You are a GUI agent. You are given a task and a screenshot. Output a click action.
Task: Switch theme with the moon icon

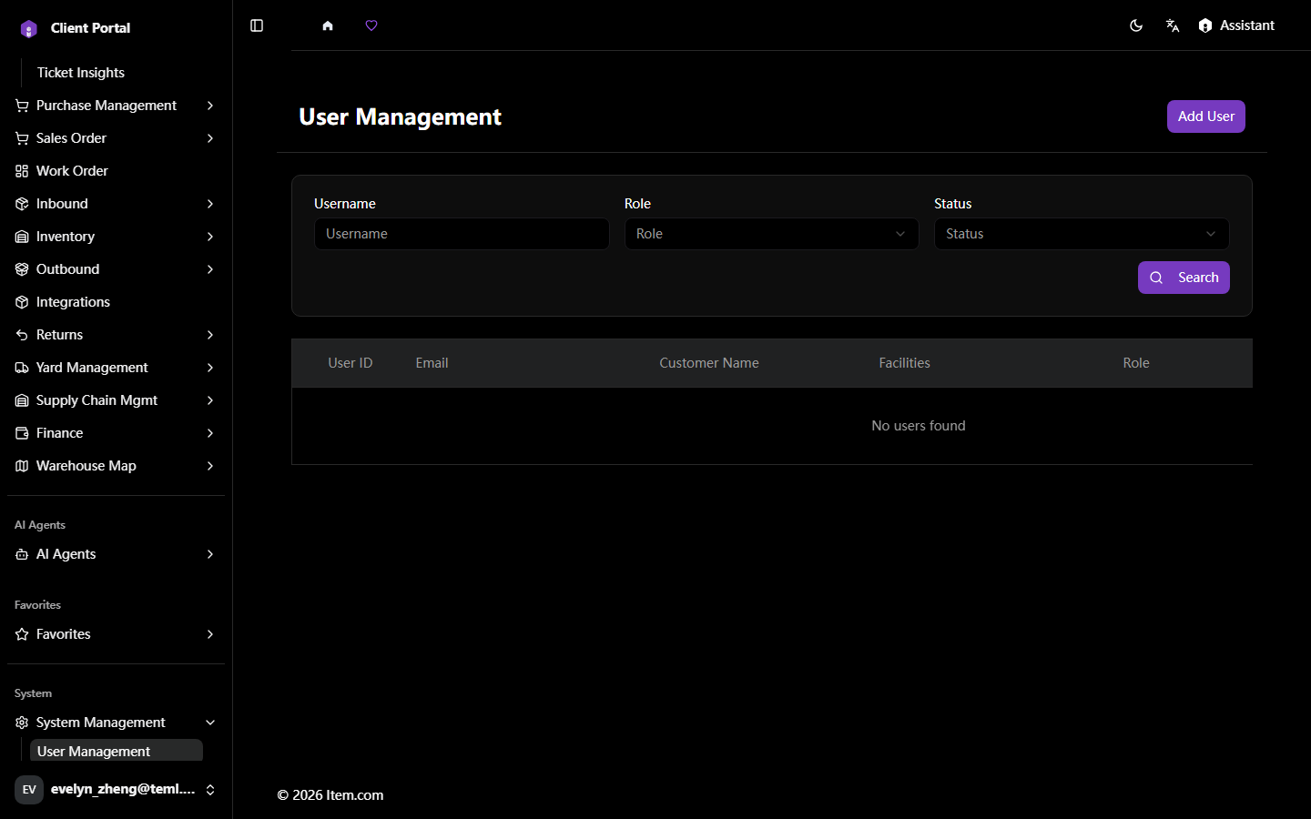pos(1136,25)
